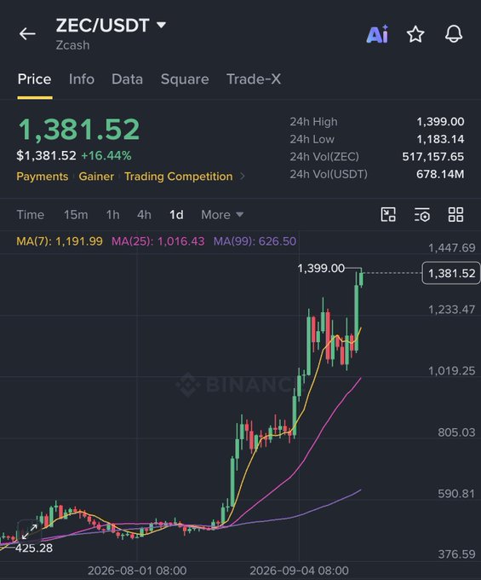This screenshot has height=580, width=481.
Task: Tap the 24h Vol(ZEC) value 517,157.65
Action: tap(433, 157)
